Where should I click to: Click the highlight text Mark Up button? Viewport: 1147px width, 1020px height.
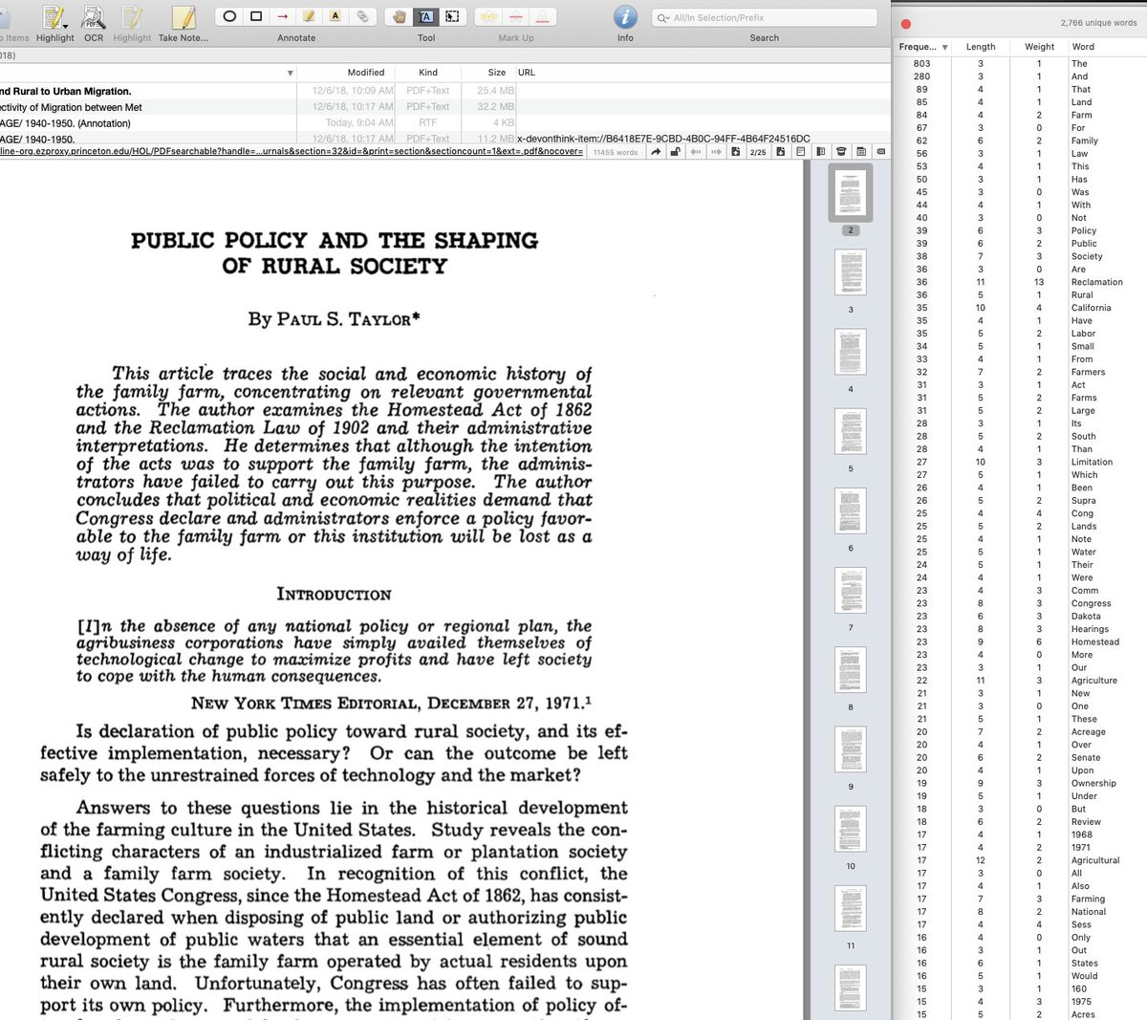point(488,16)
